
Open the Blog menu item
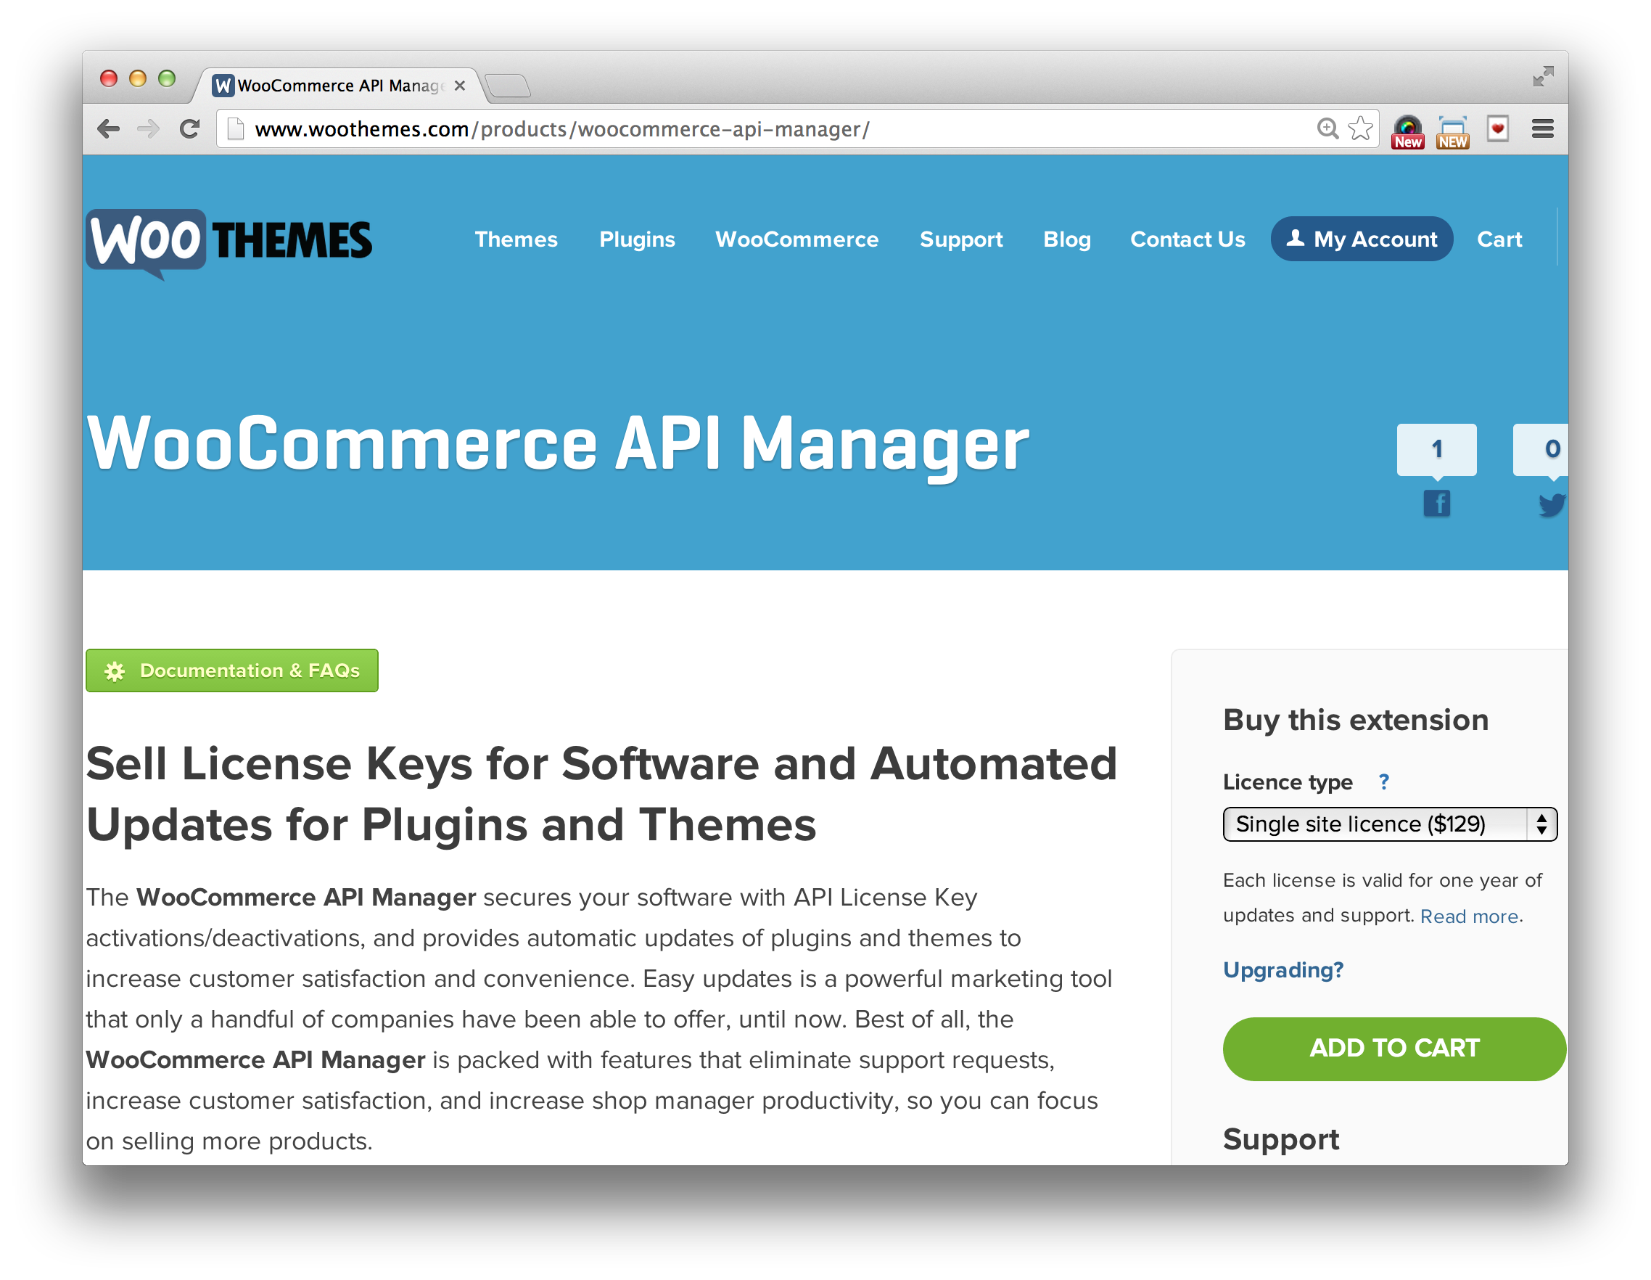tap(1066, 239)
